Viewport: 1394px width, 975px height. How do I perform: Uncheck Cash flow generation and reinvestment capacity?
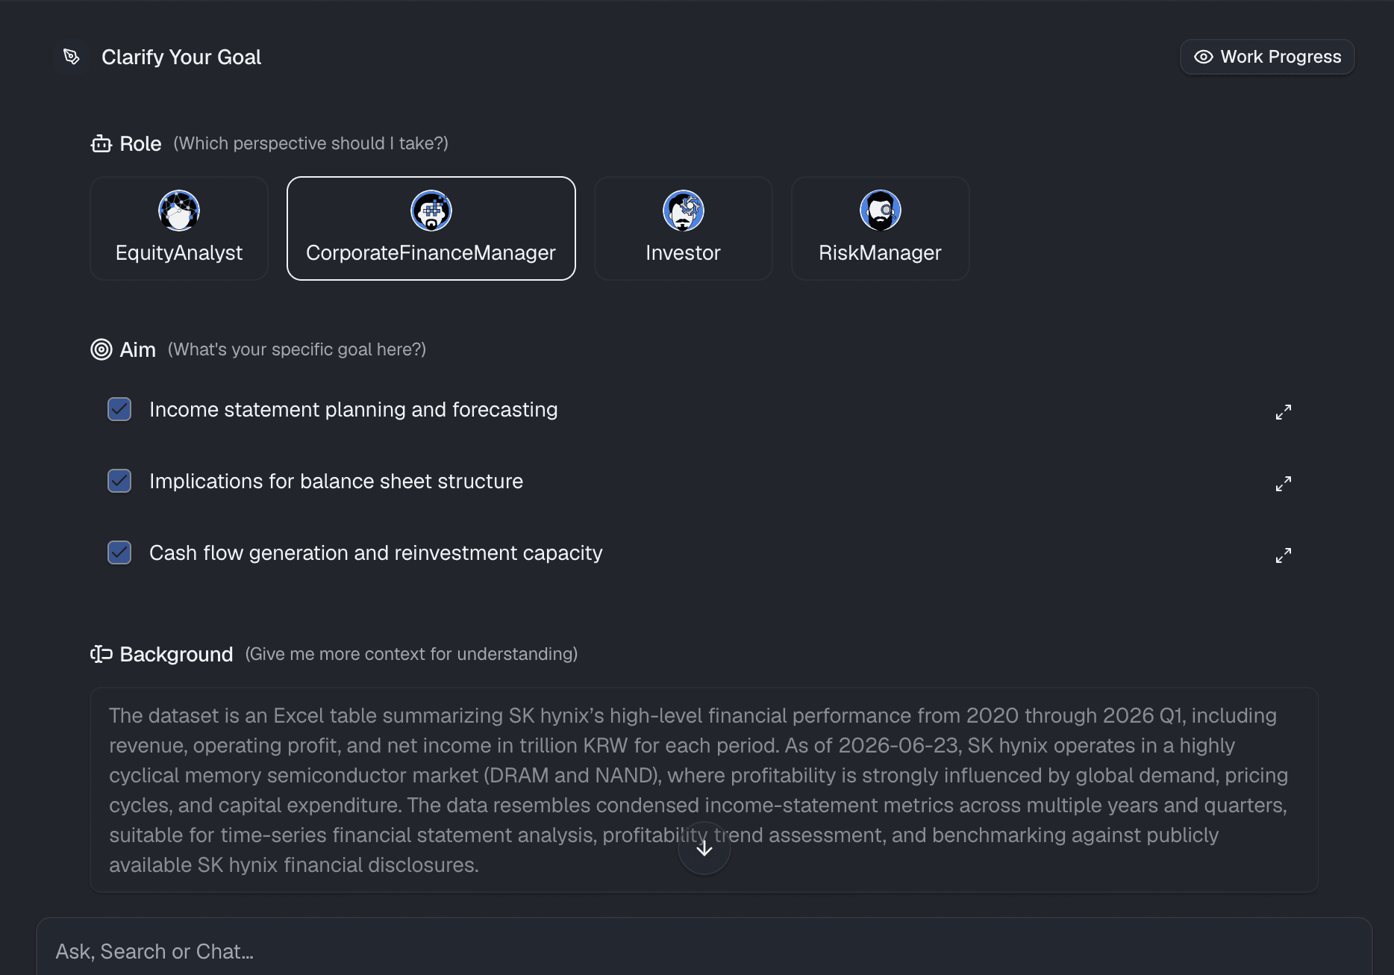(119, 552)
